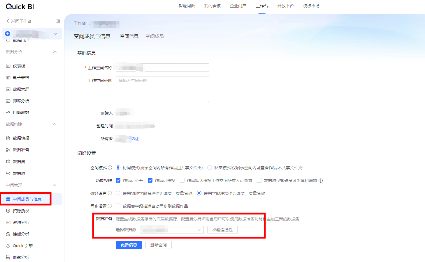Click the 校验连通性 button
This screenshot has width=425, height=262.
222,230
